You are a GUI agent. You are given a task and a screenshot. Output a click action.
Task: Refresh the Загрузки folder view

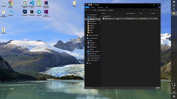click(143, 10)
